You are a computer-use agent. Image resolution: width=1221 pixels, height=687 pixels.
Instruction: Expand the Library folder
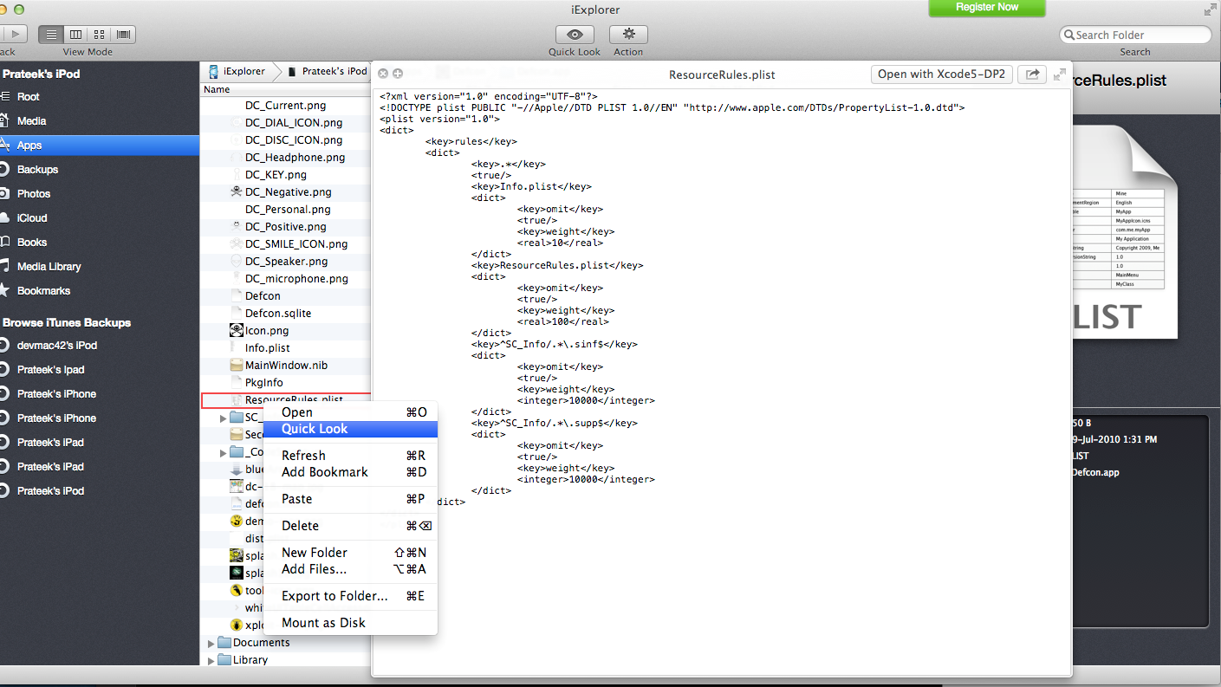point(211,660)
